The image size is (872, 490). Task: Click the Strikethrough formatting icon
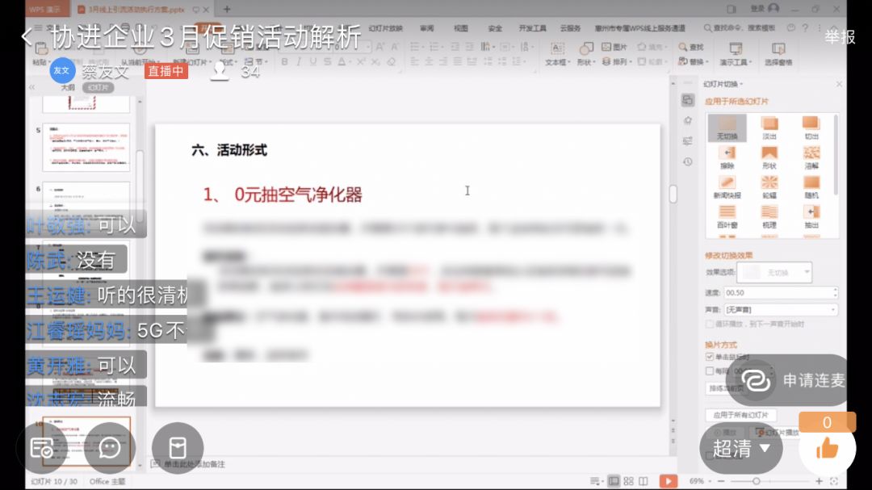327,61
